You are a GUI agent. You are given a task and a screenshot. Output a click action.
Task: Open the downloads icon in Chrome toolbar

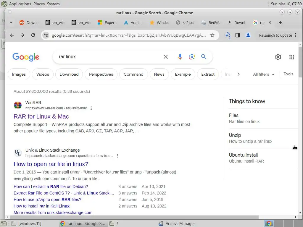point(228,35)
